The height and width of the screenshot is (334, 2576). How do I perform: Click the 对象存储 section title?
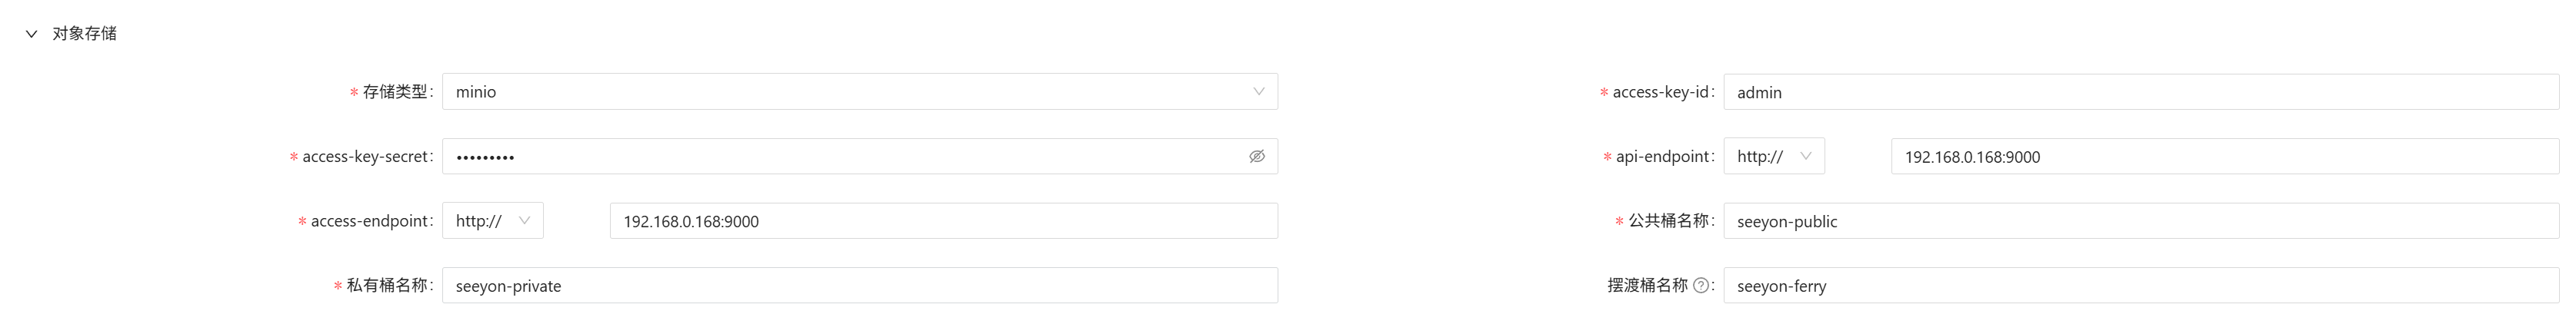point(85,34)
